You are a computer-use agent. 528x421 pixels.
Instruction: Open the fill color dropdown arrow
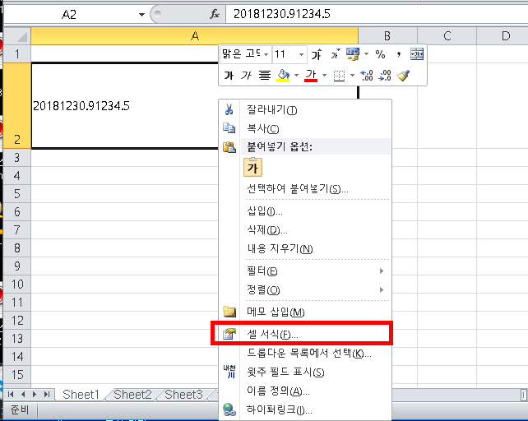296,75
